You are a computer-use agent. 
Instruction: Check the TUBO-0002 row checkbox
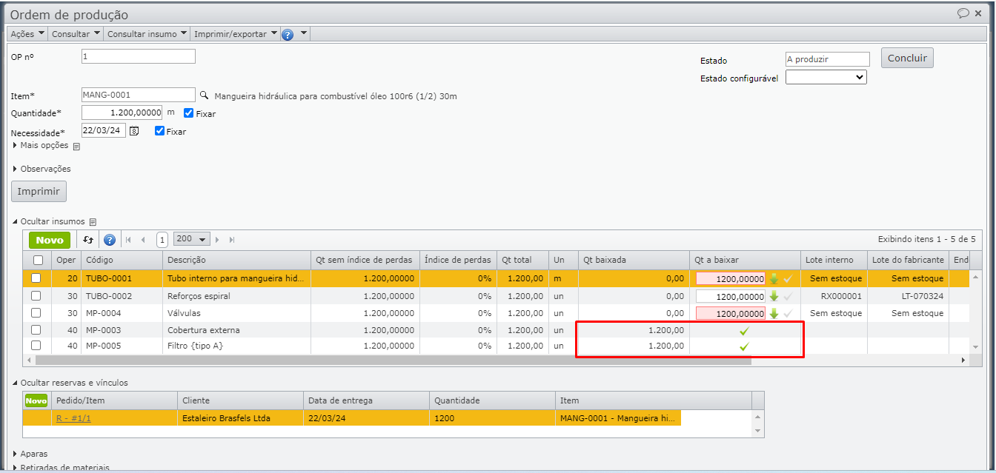click(36, 295)
